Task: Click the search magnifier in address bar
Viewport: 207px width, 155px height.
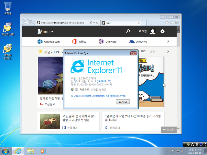Action: click(x=91, y=23)
